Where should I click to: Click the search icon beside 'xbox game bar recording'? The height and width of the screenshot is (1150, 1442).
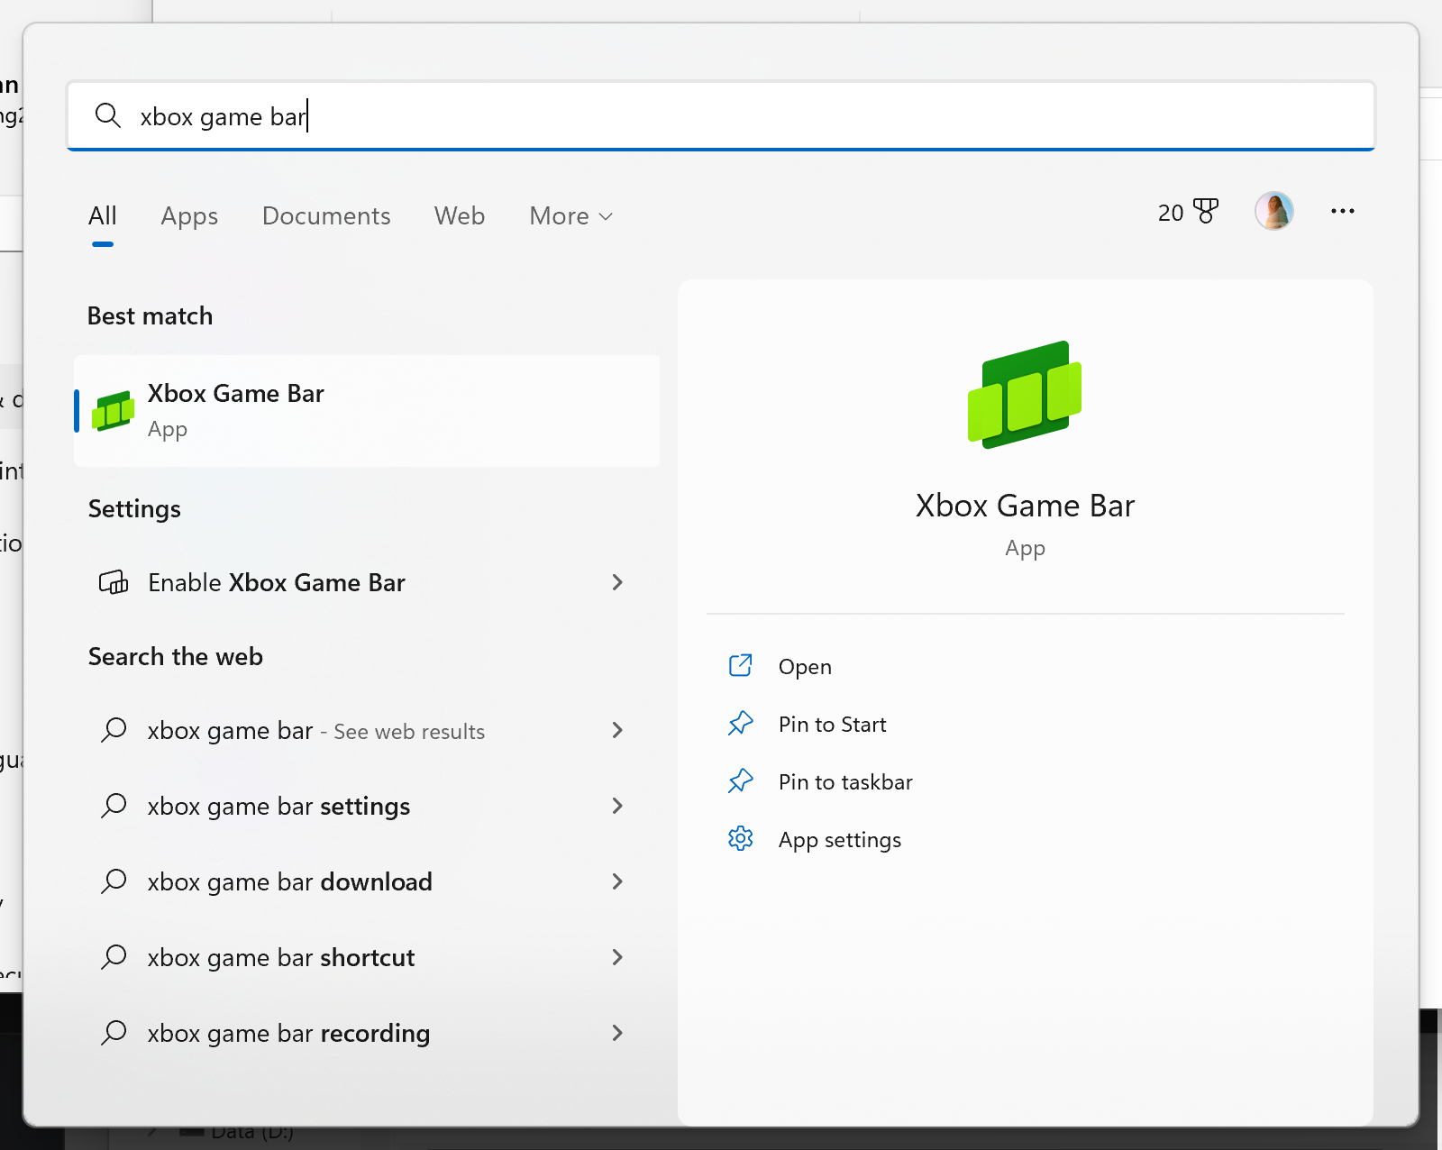coord(114,1032)
